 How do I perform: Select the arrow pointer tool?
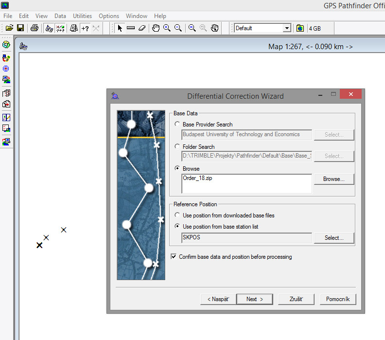[x=120, y=28]
